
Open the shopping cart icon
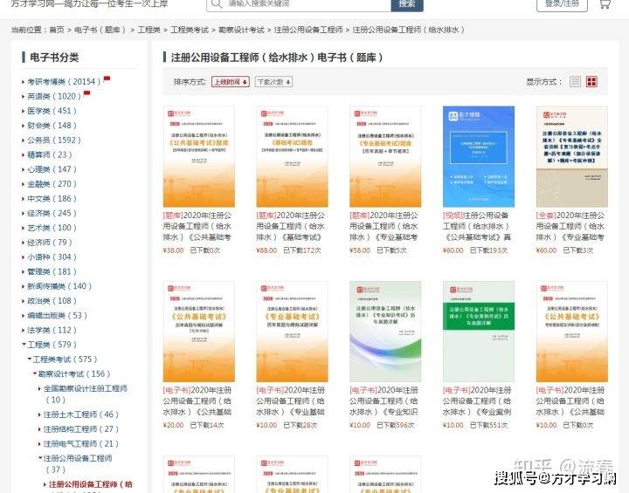[605, 4]
